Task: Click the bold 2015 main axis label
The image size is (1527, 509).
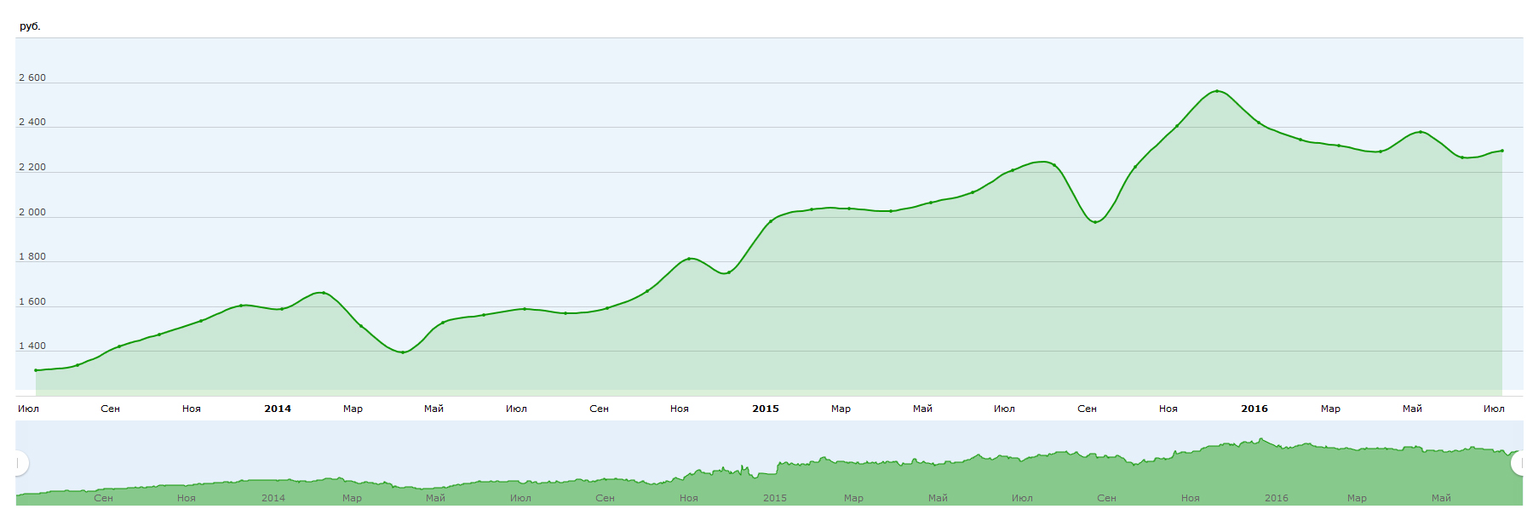Action: (x=766, y=409)
